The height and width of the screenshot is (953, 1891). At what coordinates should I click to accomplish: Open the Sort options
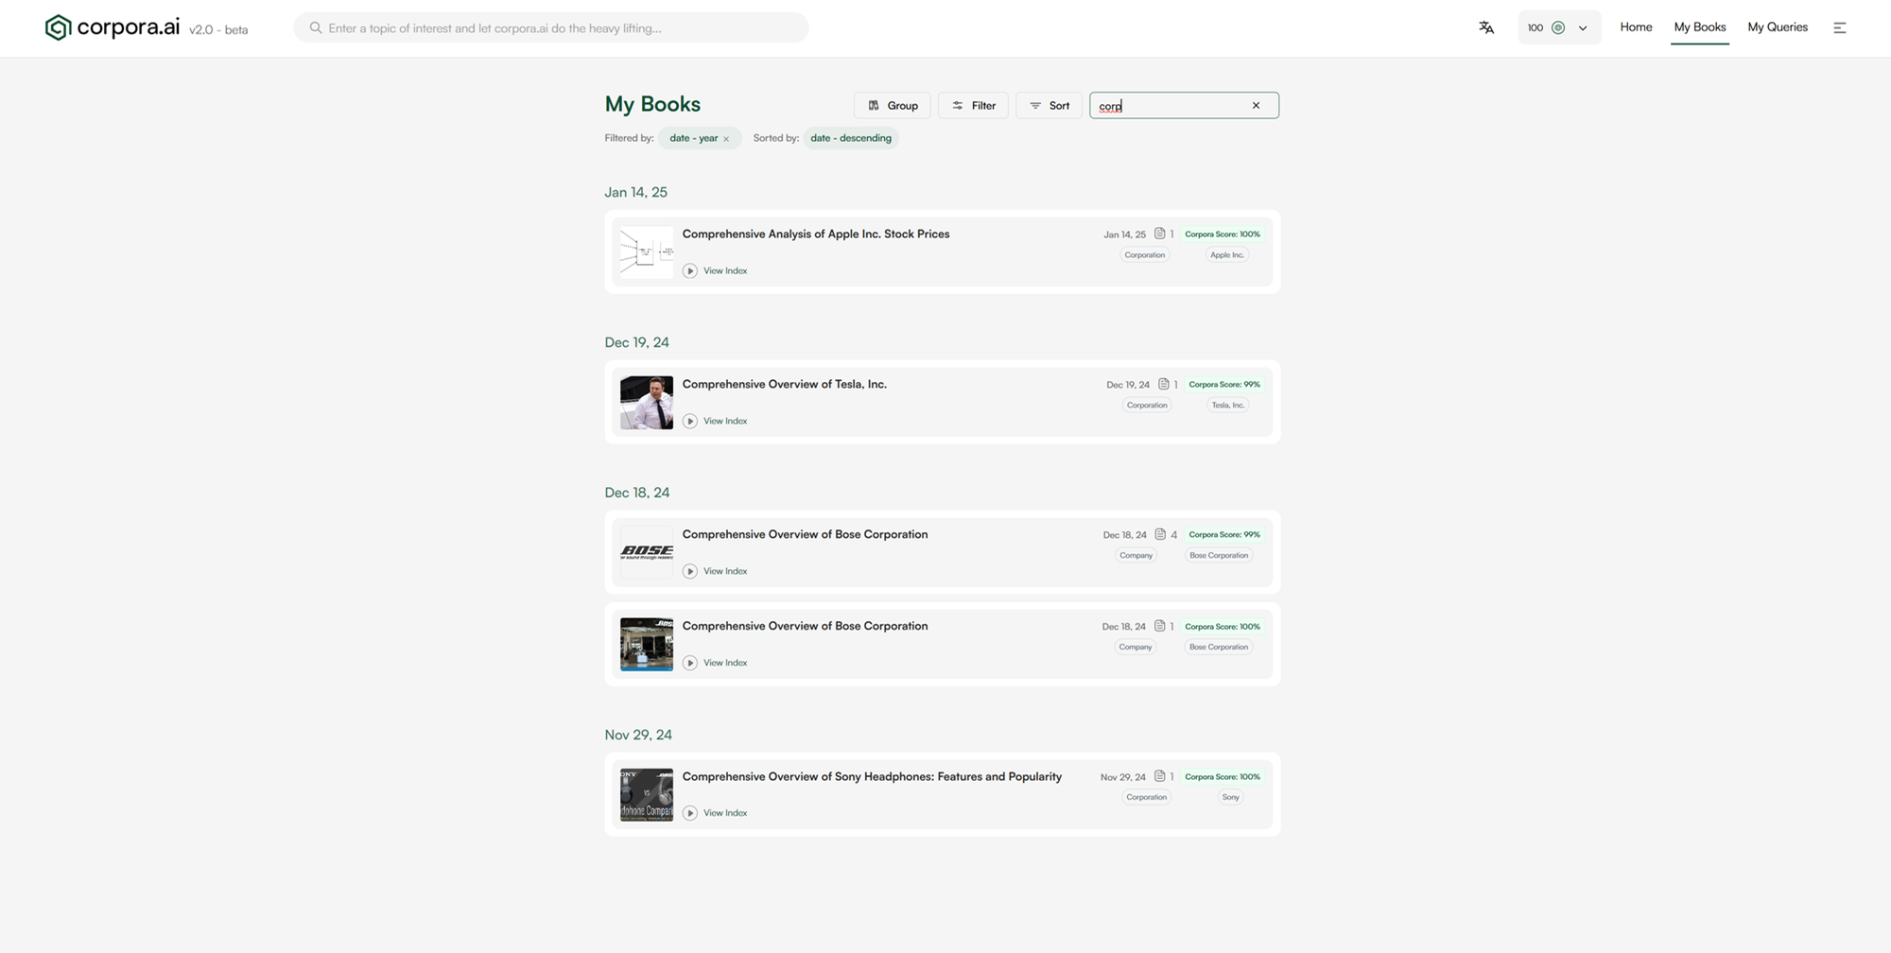click(x=1049, y=105)
